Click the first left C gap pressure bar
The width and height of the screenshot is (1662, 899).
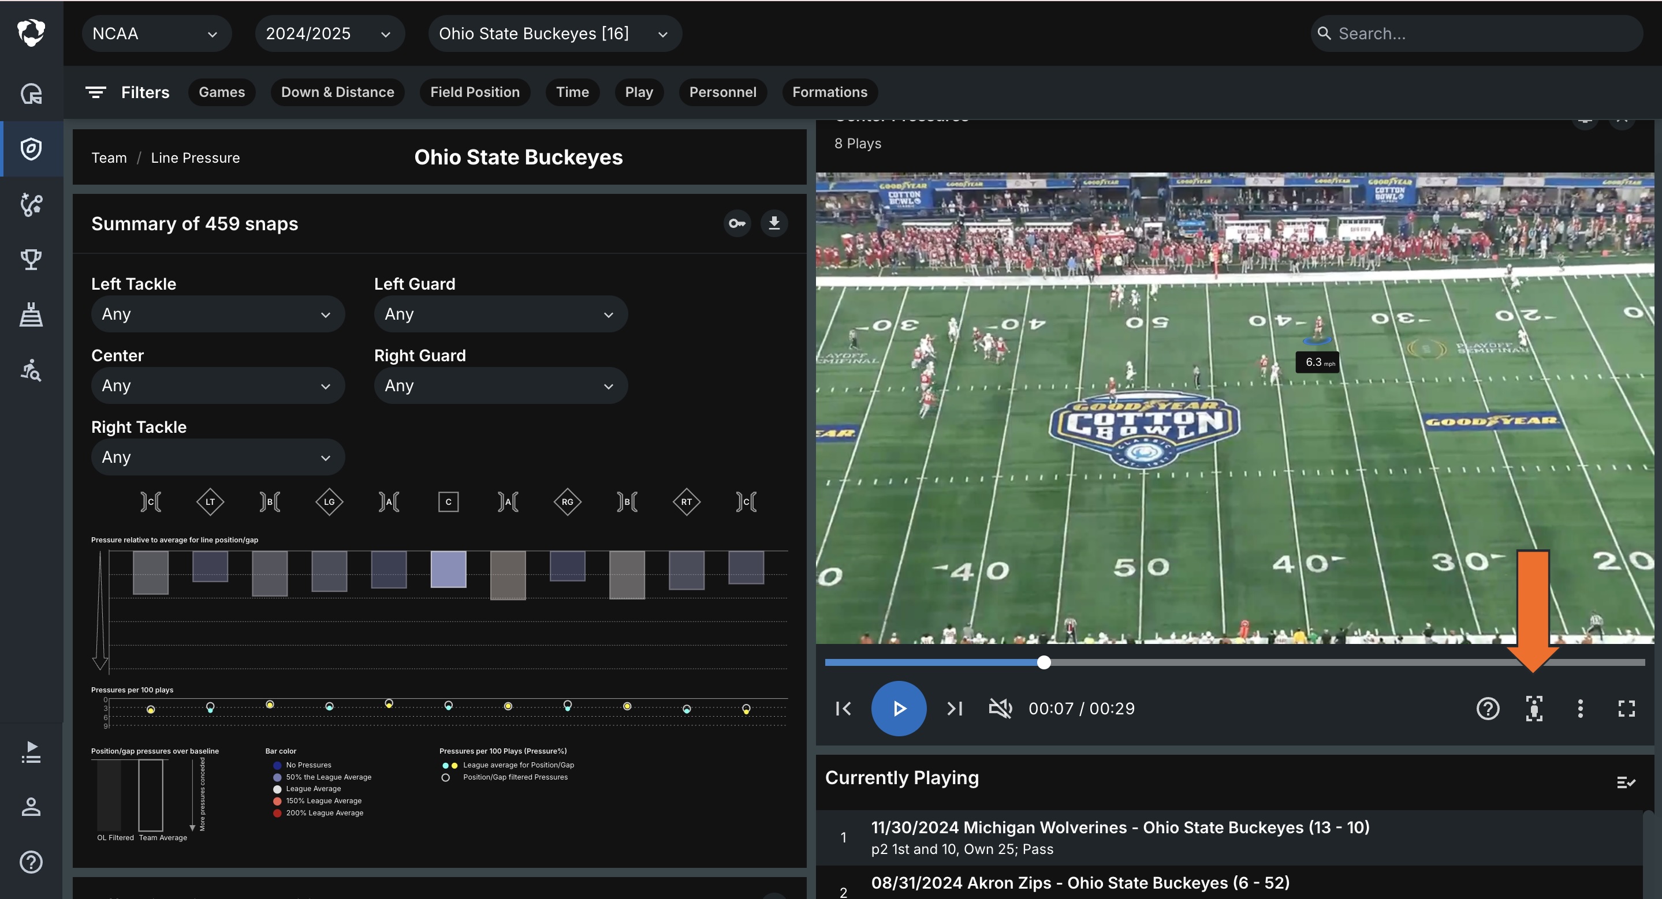151,572
